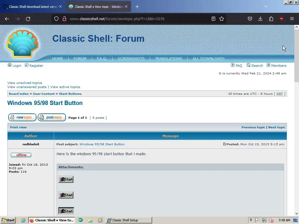
Task: Open the forum FAQ link
Action: coord(239,66)
